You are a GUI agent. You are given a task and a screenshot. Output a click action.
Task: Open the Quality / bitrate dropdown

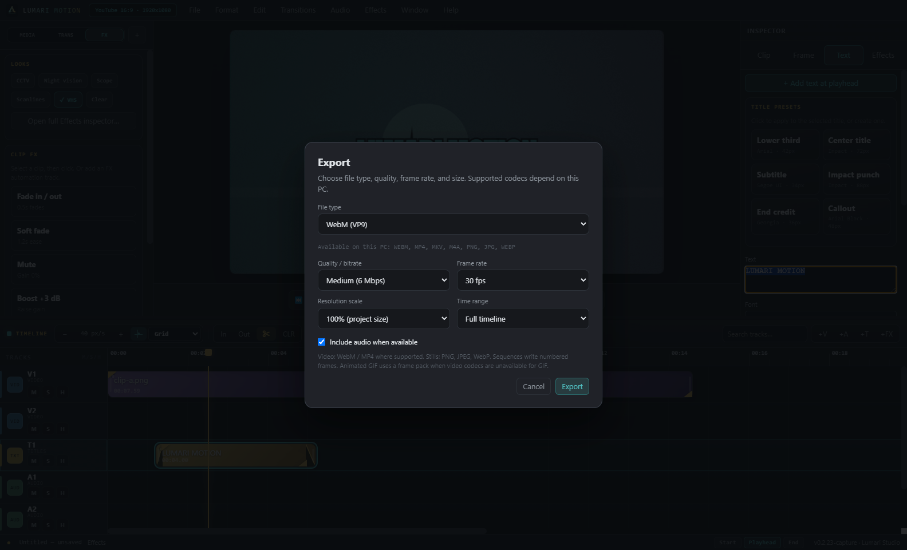point(384,280)
